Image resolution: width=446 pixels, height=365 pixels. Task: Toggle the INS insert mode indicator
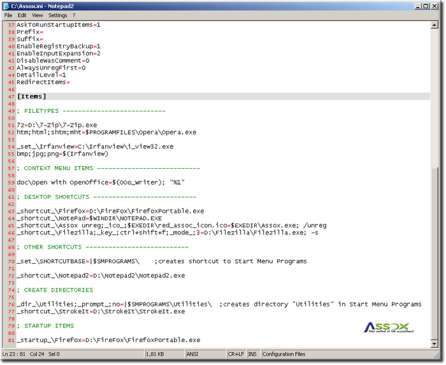253,354
